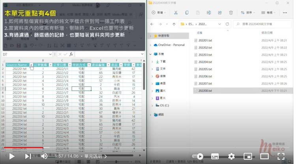Viewport: 296px width, 164px height.
Task: Switch to theater mode
Action: click(264, 156)
